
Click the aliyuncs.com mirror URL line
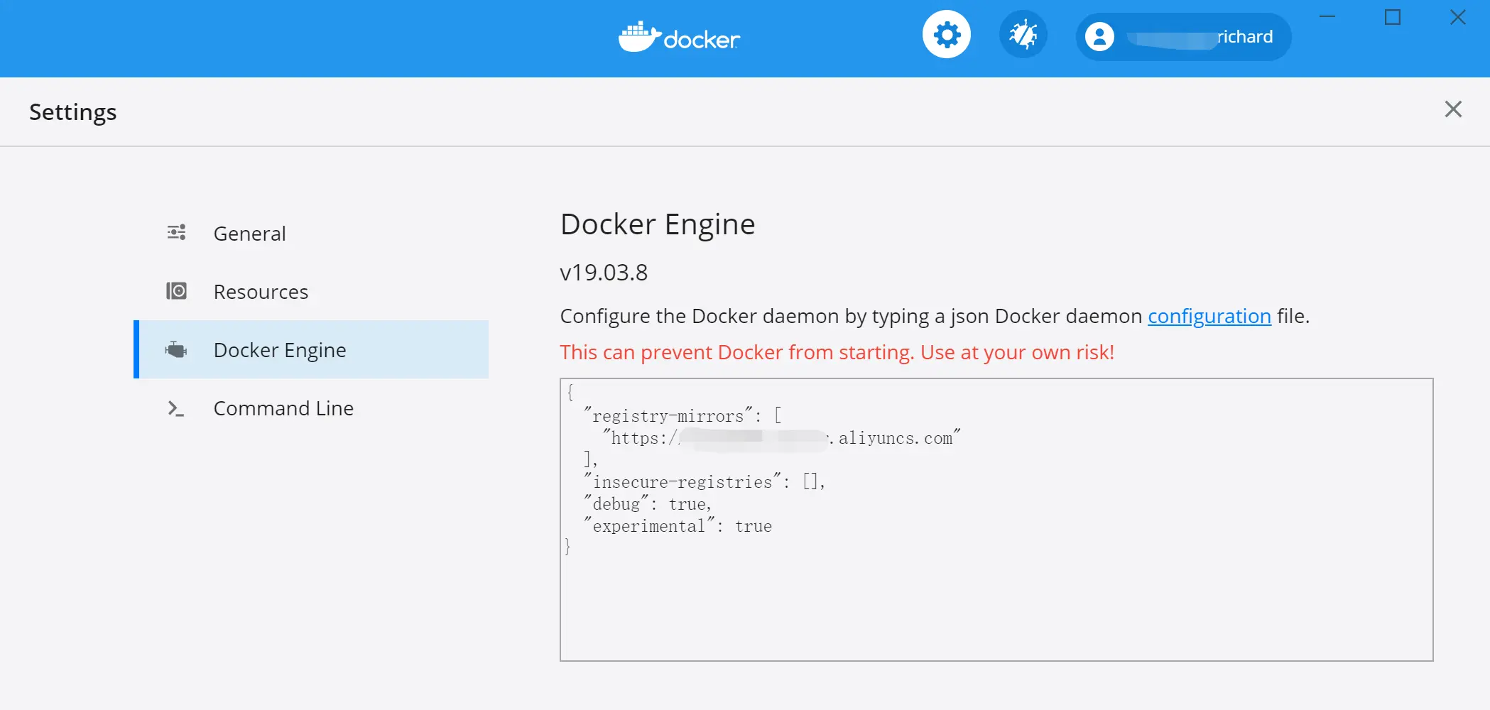point(781,438)
